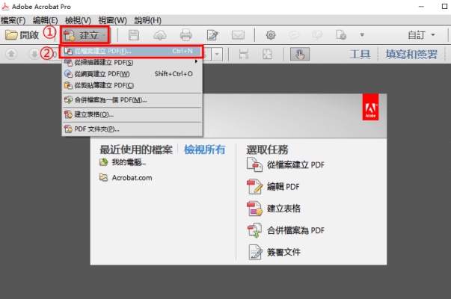Viewport: 451px width, 299px height.
Task: Click the My Computer folder icon
Action: pyautogui.click(x=103, y=162)
